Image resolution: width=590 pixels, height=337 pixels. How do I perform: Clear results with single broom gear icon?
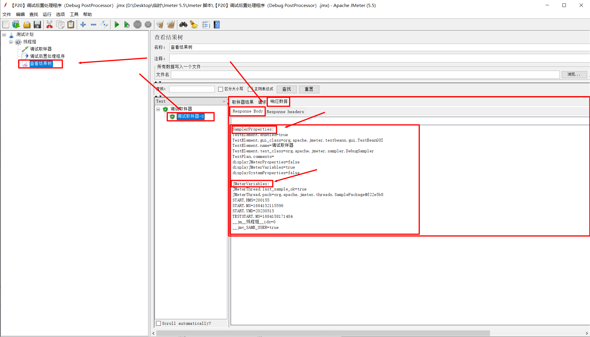pyautogui.click(x=160, y=25)
